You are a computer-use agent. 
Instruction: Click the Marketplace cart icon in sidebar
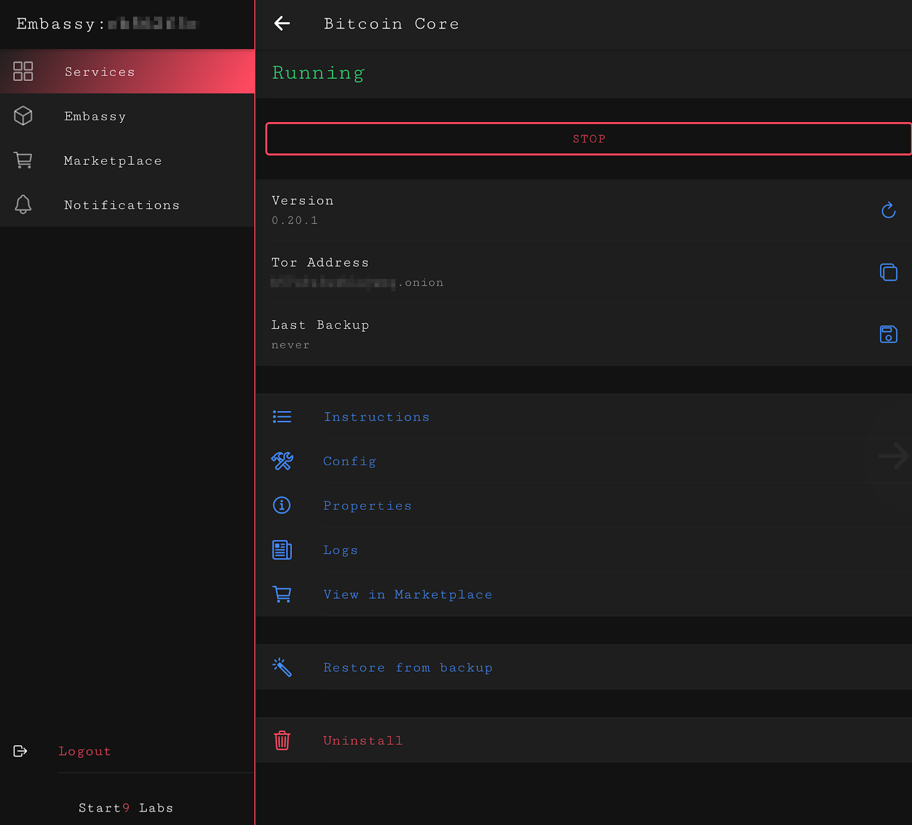tap(23, 160)
